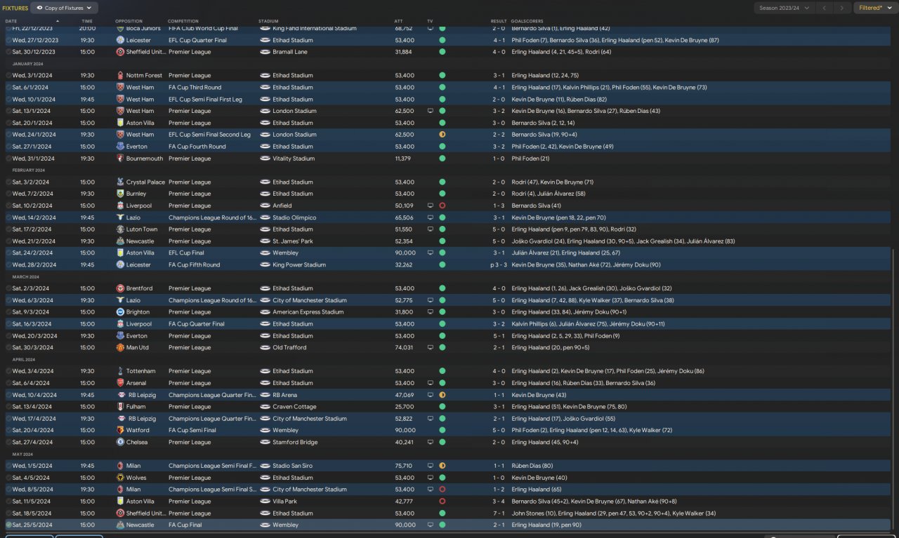This screenshot has width=899, height=538.
Task: Sort by the ATT column header
Action: (399, 21)
